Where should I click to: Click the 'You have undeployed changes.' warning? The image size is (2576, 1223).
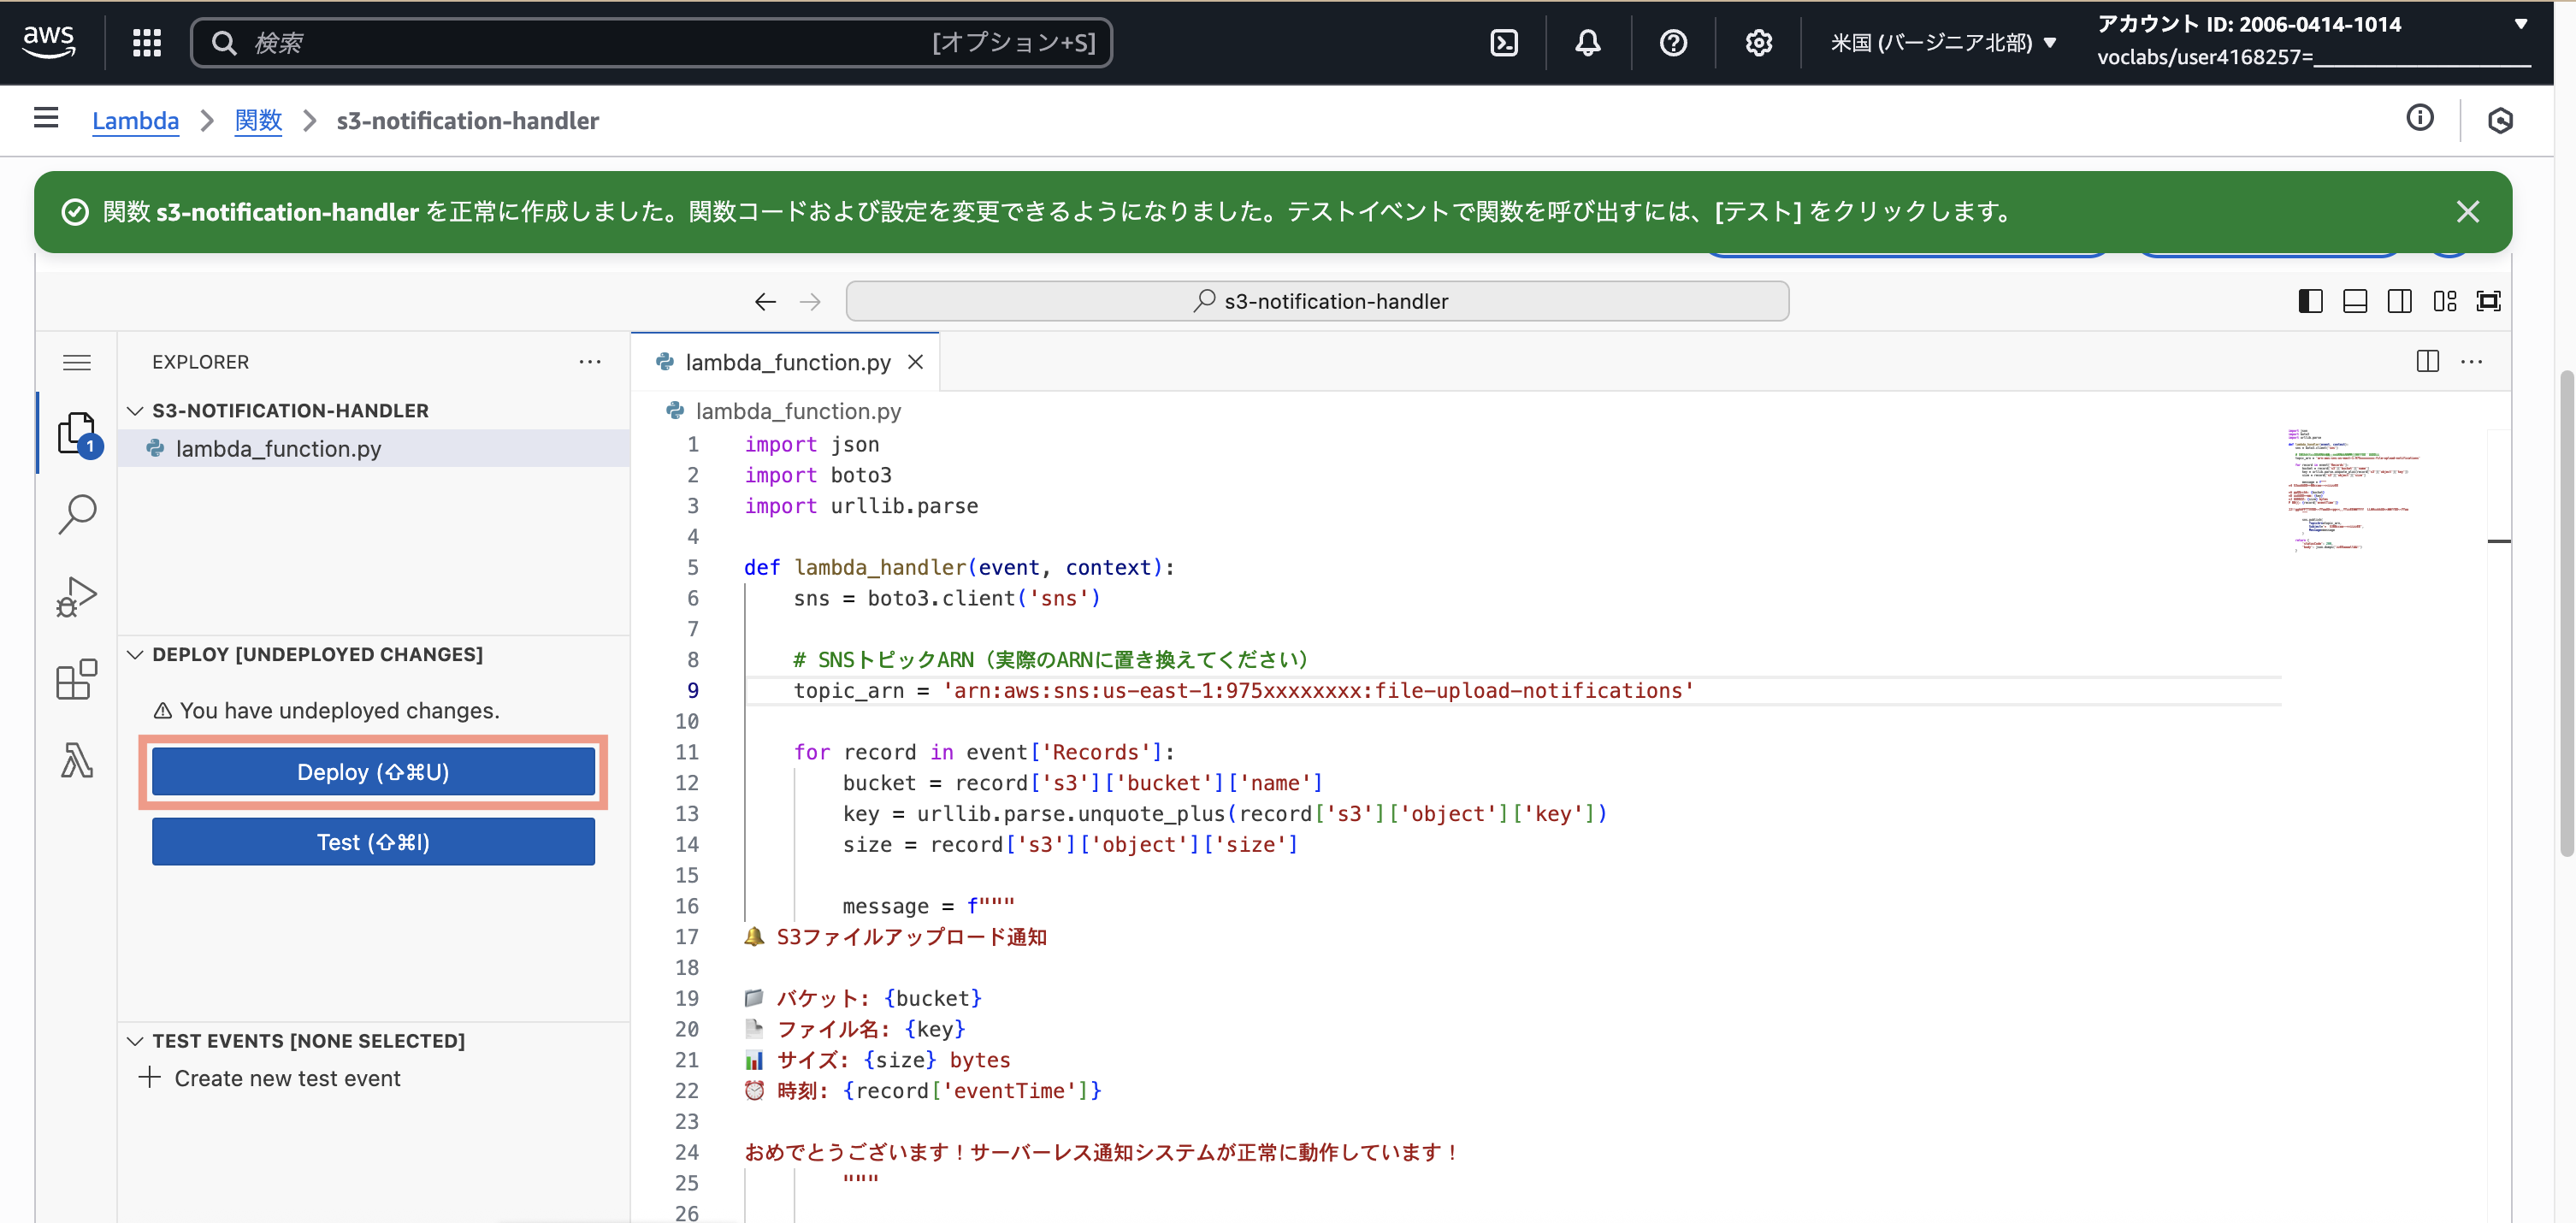click(326, 710)
